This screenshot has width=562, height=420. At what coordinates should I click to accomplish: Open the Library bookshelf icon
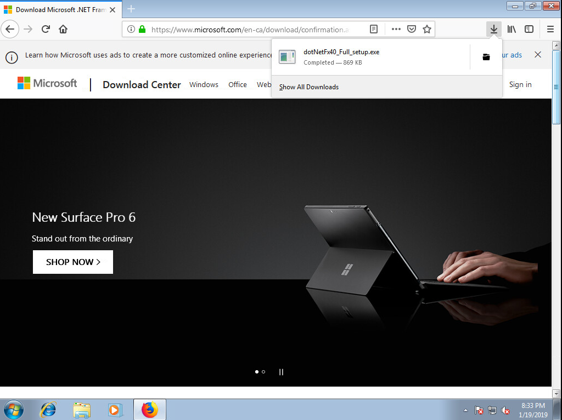click(x=512, y=29)
